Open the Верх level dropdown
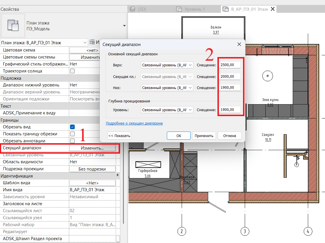Screen dimensions: 325x243 coord(167,65)
